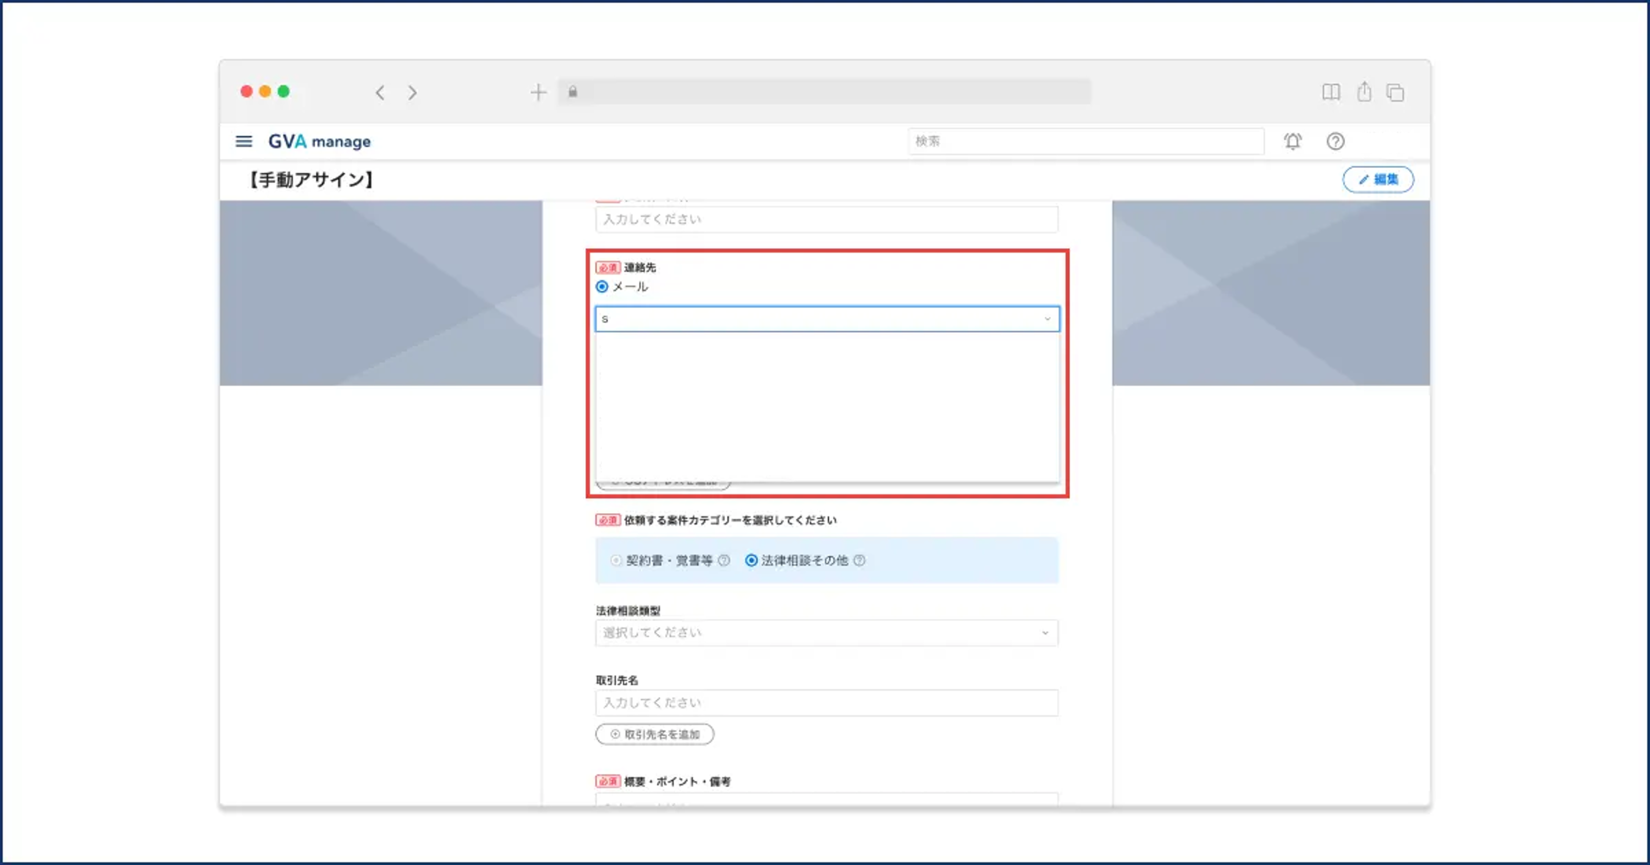1650x865 pixels.
Task: Click the help tooltip beside 法律相談その他
Action: (859, 559)
